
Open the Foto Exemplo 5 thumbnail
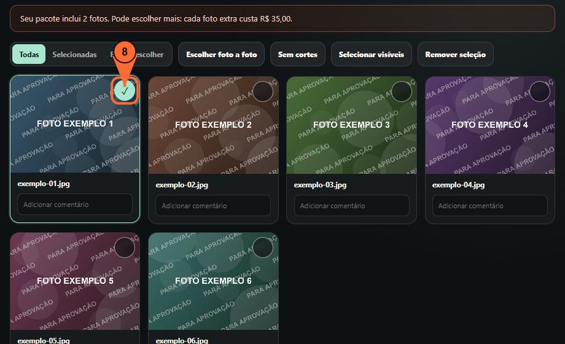coord(75,281)
